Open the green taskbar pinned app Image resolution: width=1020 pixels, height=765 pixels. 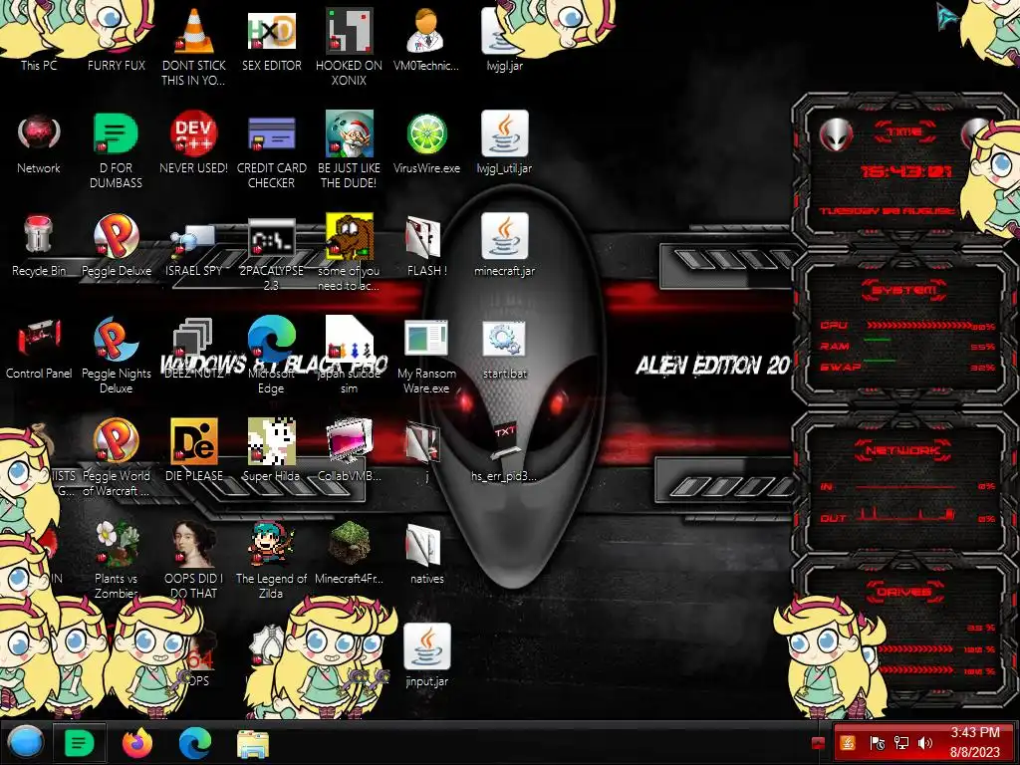point(80,743)
